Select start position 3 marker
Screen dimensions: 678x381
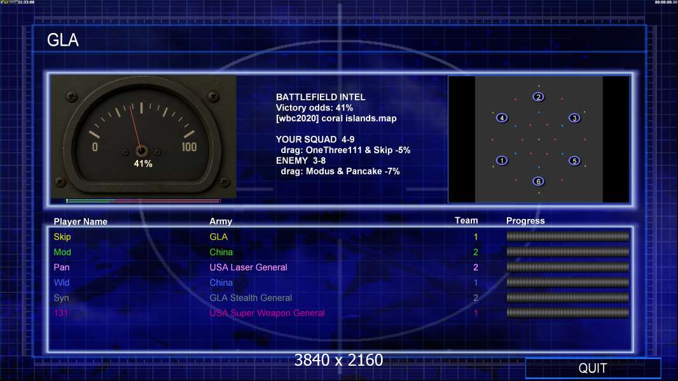point(574,118)
